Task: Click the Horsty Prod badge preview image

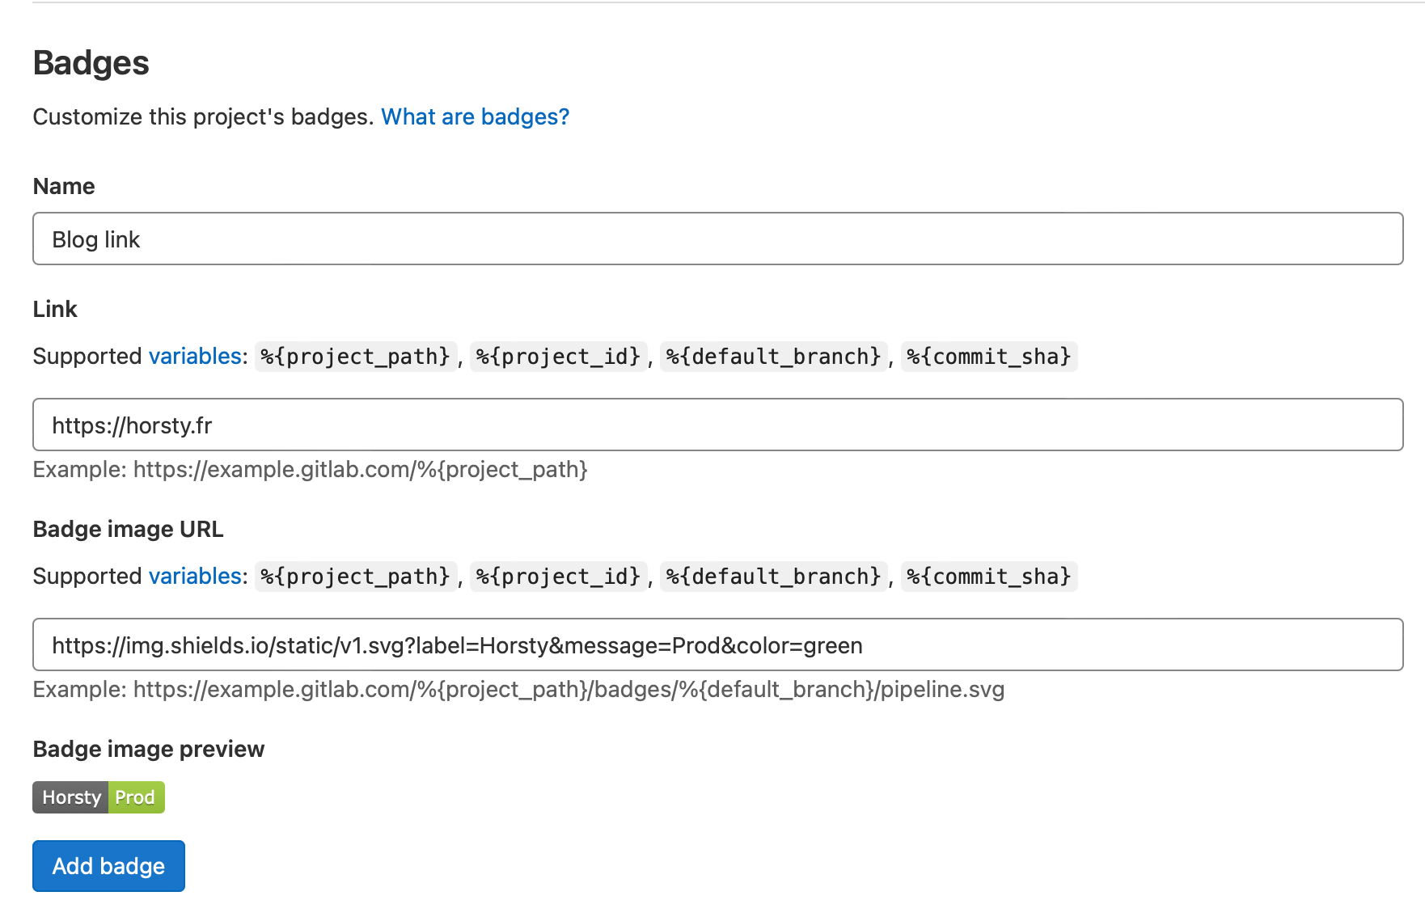Action: point(99,797)
